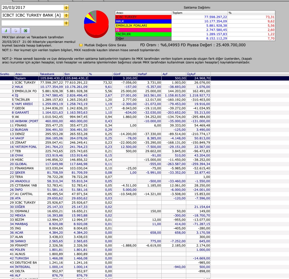This screenshot has width=289, height=279.
Task: Select the GARANTİ row
Action: pos(105,112)
